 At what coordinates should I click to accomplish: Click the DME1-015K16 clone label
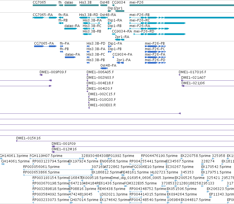tap(28, 138)
